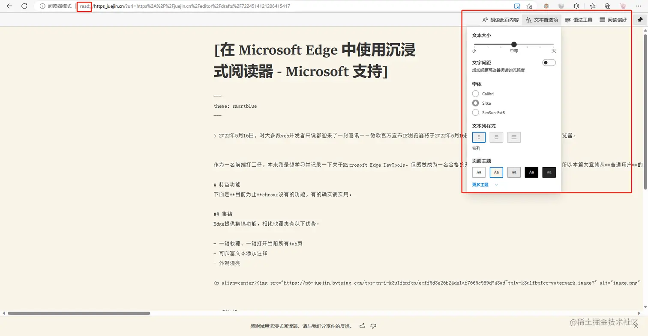
Task: Open the Collections icon
Action: 607,6
